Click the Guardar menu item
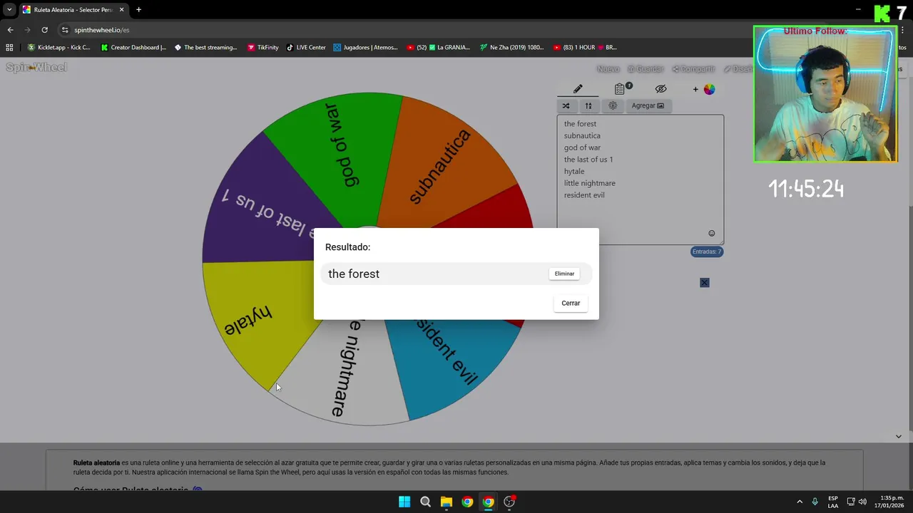 [x=646, y=69]
